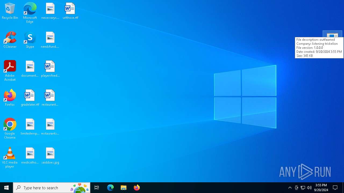Select the urlthose.rtf document
Screen dimensions: 344x193
coord(70,11)
